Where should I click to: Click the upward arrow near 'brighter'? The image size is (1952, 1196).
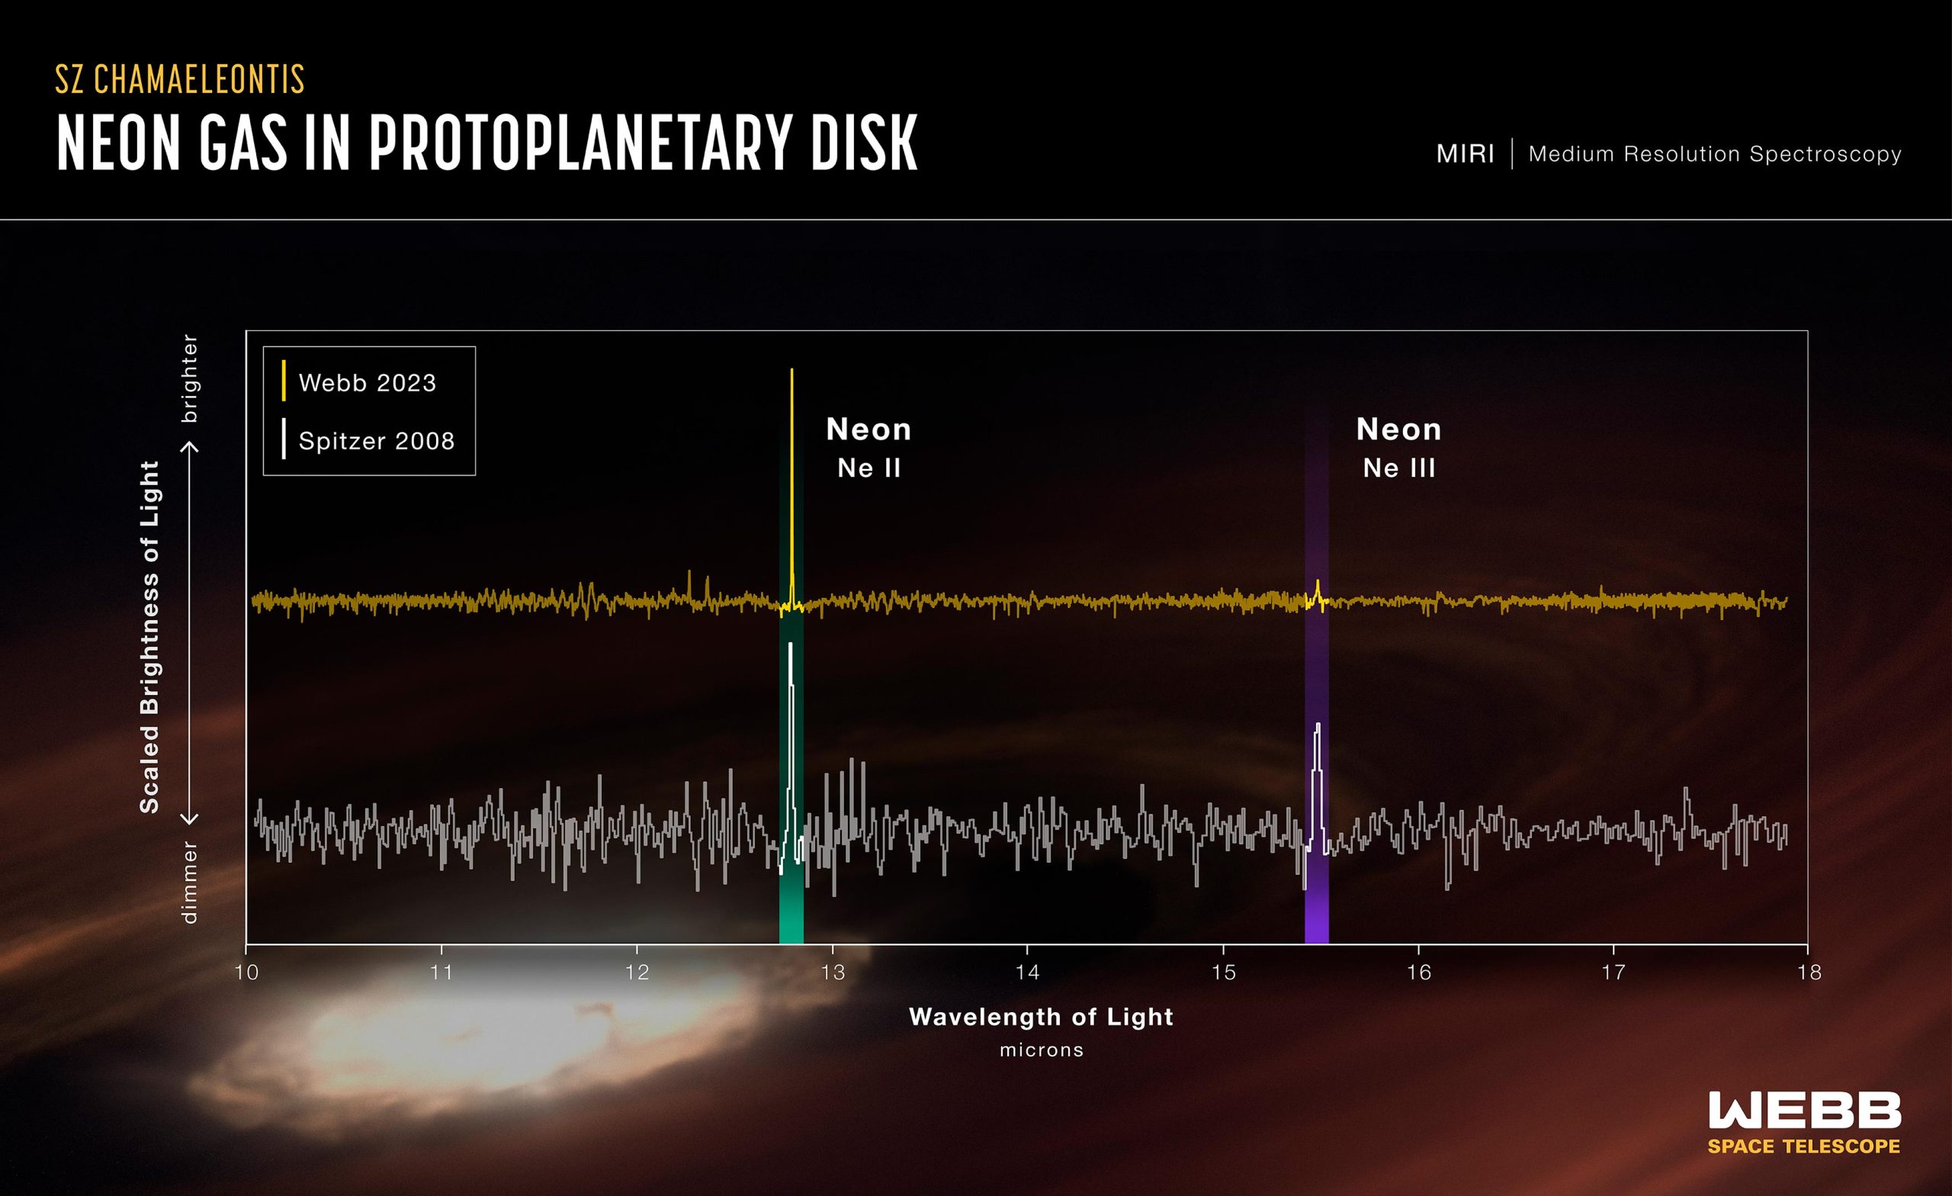pyautogui.click(x=189, y=448)
